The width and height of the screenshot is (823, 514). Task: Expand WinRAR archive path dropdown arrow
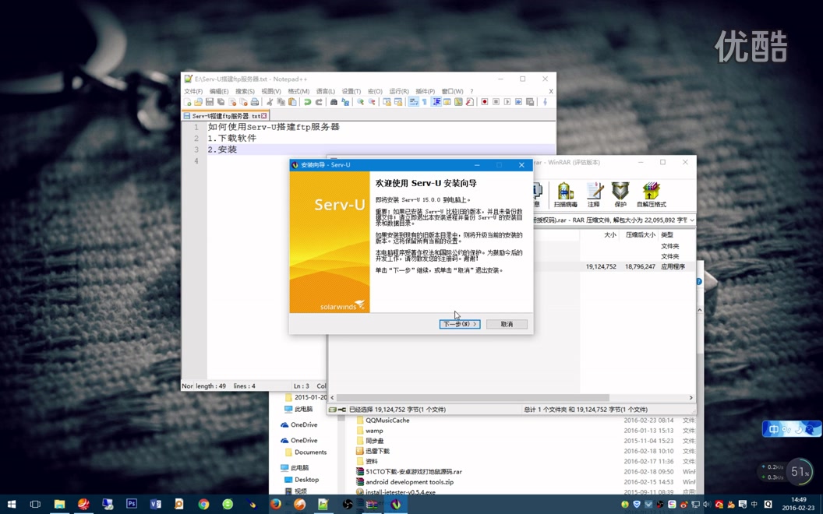click(x=692, y=220)
